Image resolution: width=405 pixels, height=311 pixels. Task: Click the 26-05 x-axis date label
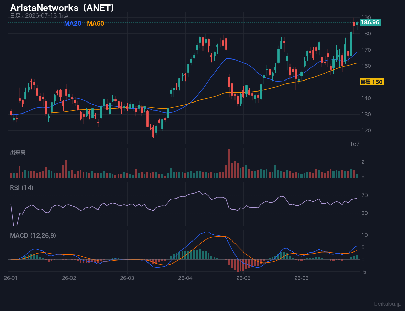243,278
